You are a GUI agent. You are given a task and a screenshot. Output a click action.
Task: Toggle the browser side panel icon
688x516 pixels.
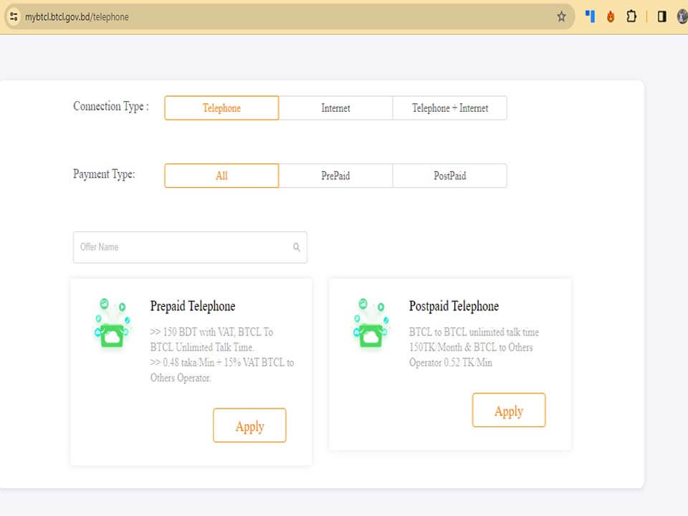[x=661, y=16]
